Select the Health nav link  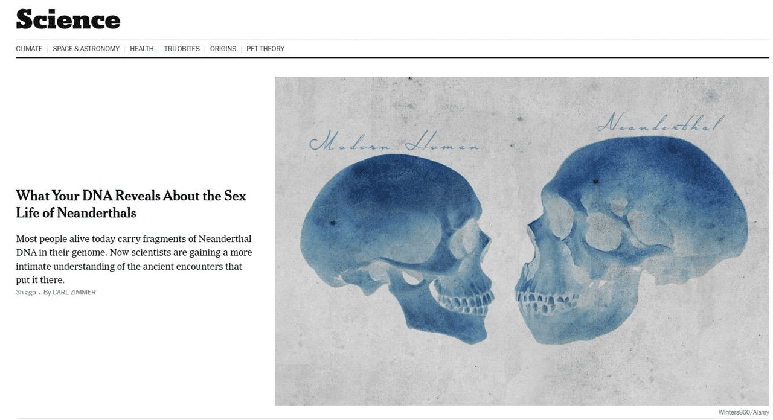[142, 49]
